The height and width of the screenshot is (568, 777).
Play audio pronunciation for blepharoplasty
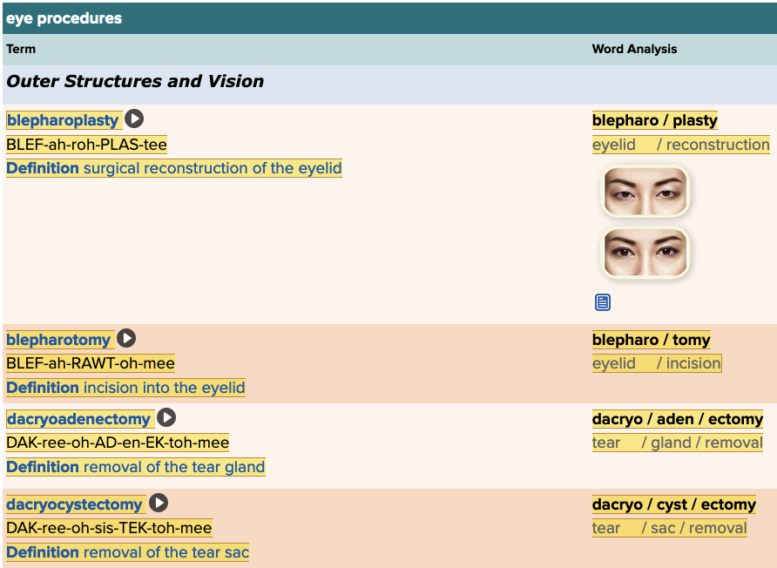(x=134, y=119)
